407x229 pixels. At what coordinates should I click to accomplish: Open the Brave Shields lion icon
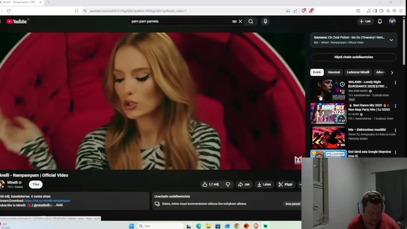coord(304,11)
